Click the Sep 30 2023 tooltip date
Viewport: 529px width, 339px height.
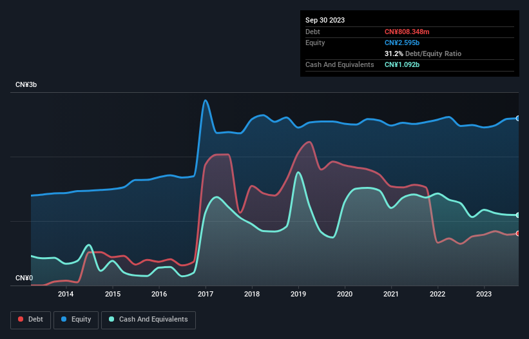325,20
